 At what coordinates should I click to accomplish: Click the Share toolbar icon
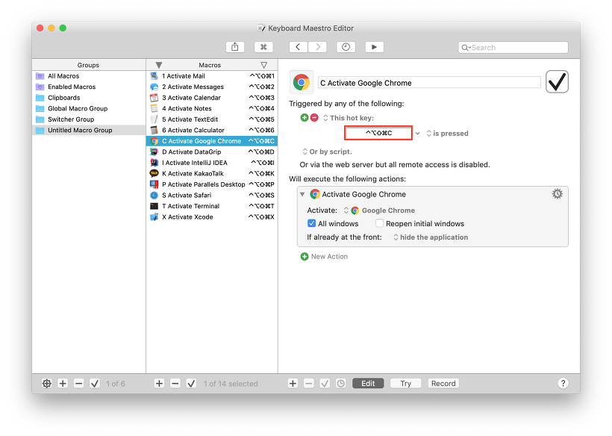(235, 47)
